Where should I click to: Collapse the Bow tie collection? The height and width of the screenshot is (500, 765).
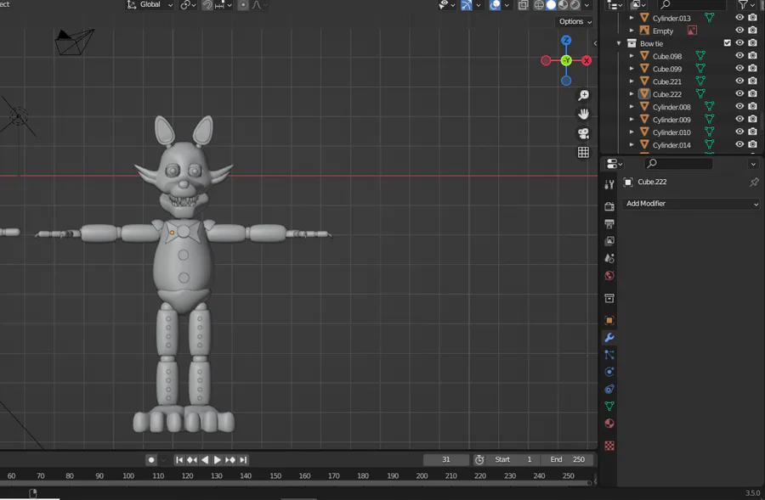619,43
